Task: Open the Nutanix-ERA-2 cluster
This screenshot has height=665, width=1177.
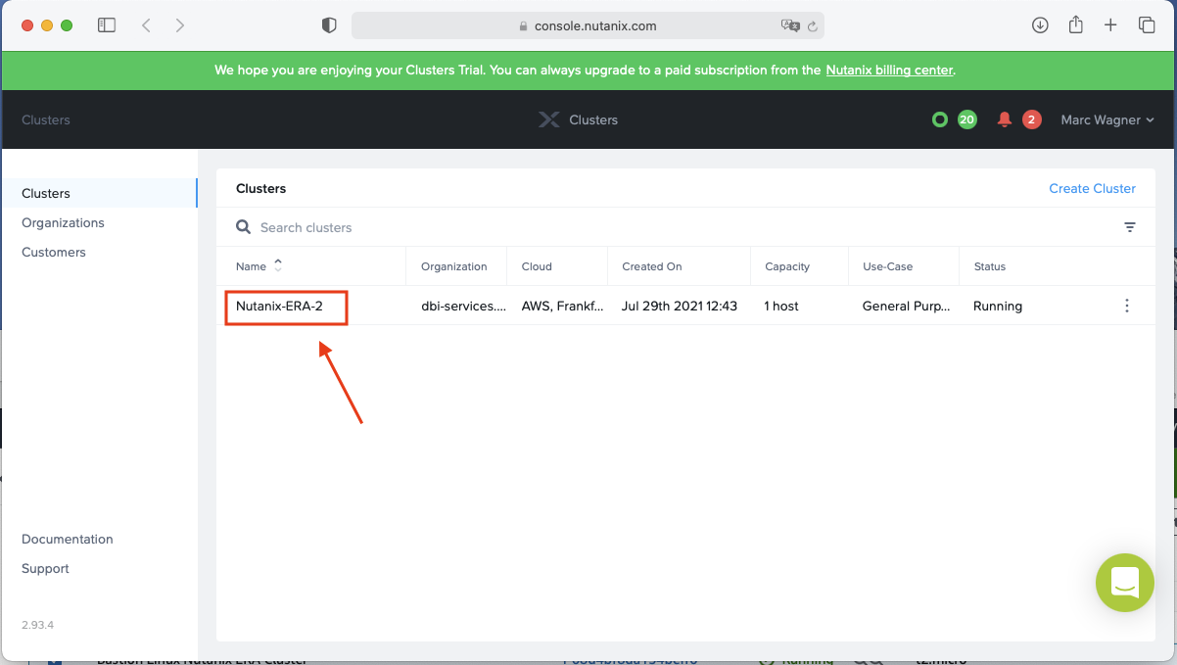Action: (x=279, y=306)
